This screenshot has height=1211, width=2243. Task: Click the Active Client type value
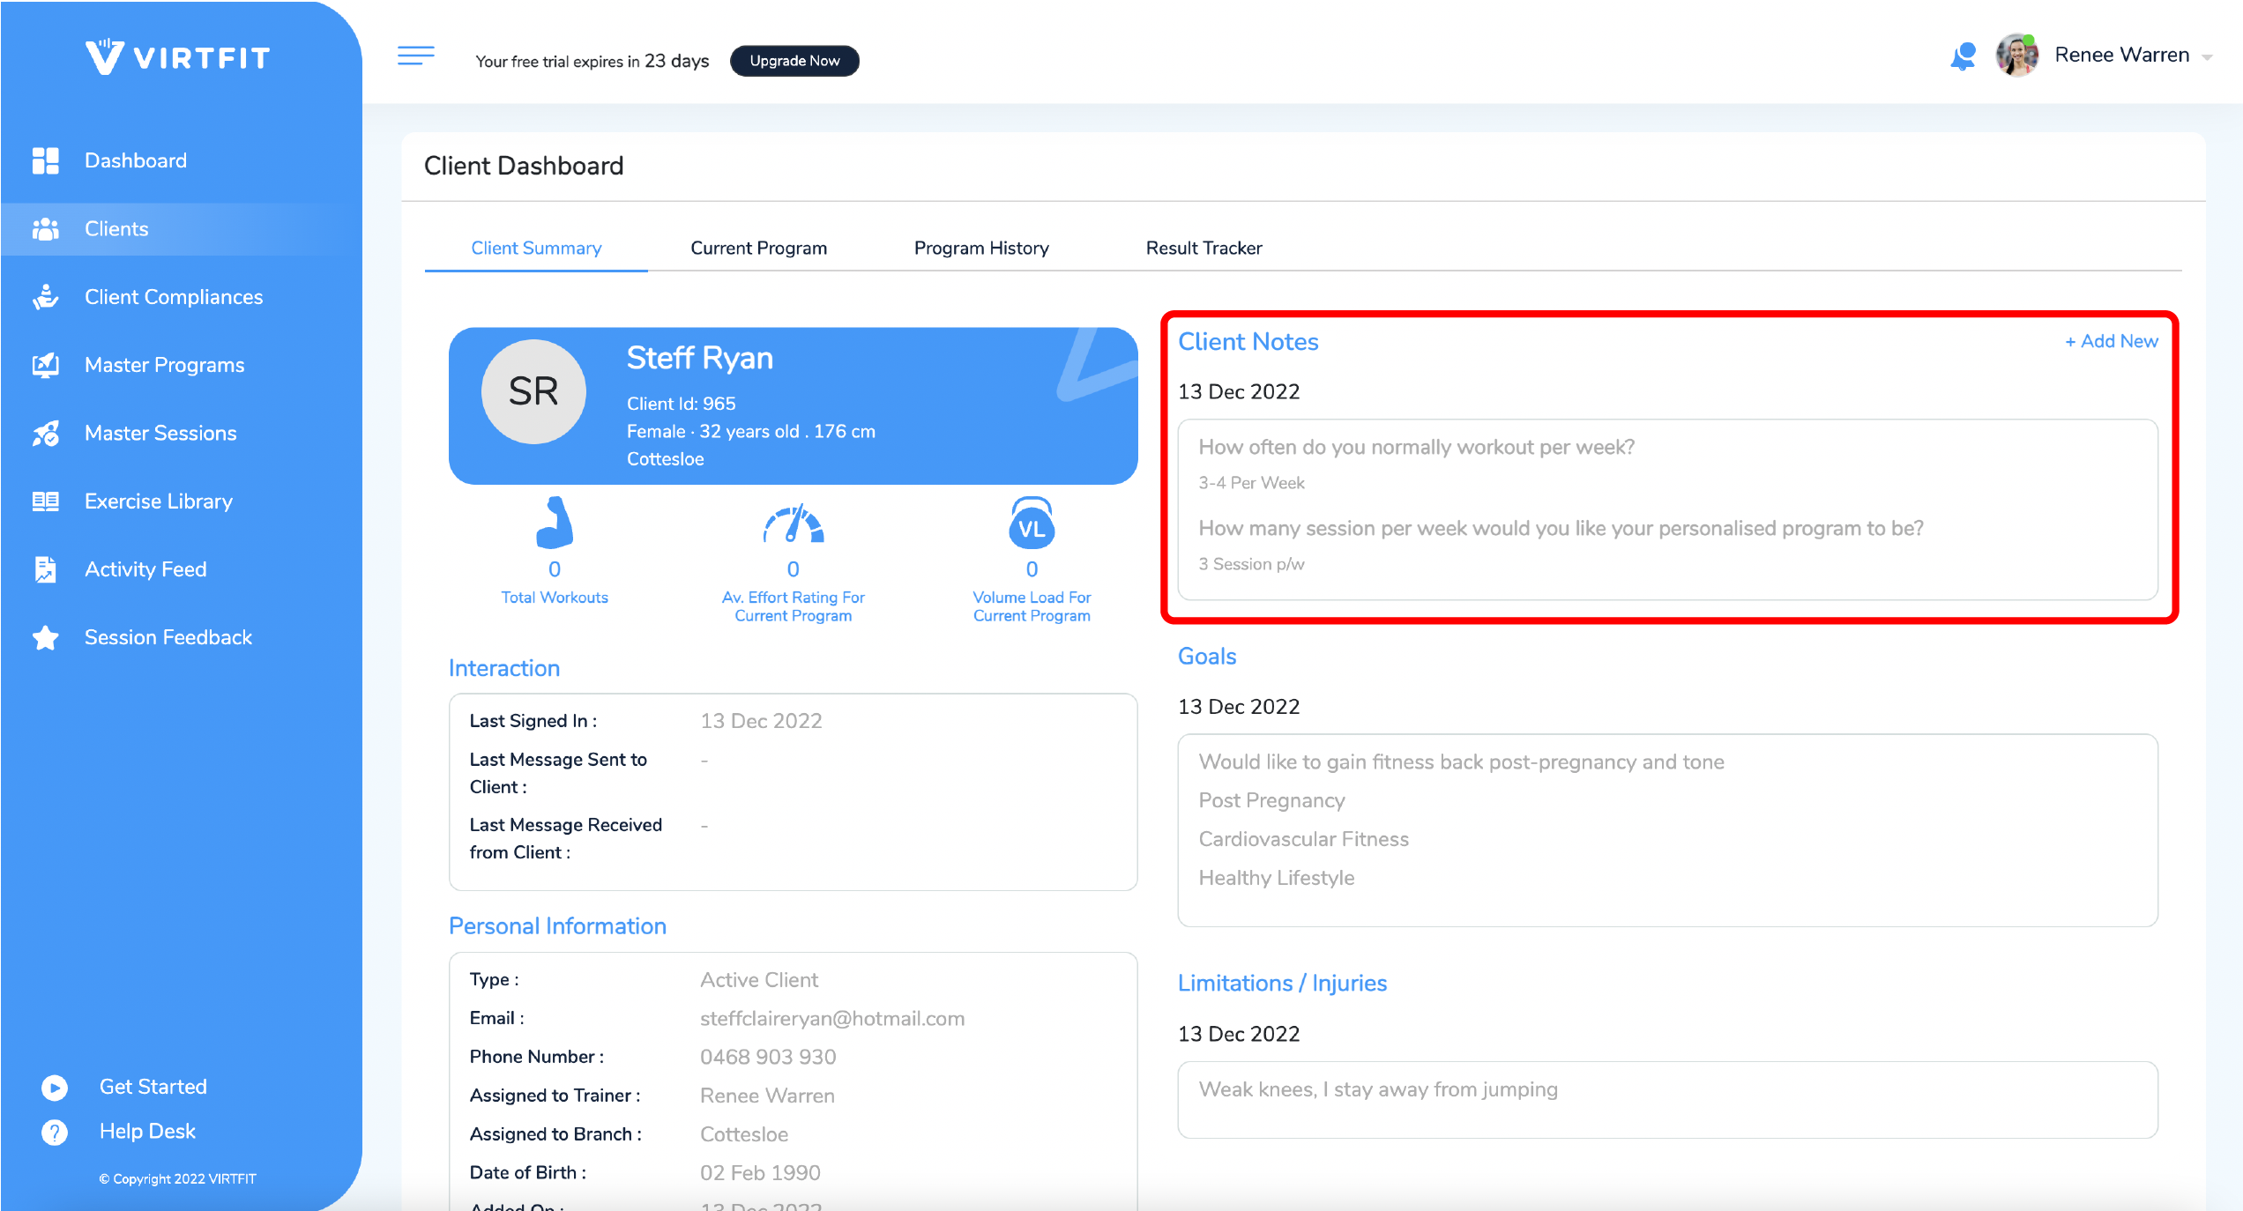tap(758, 979)
